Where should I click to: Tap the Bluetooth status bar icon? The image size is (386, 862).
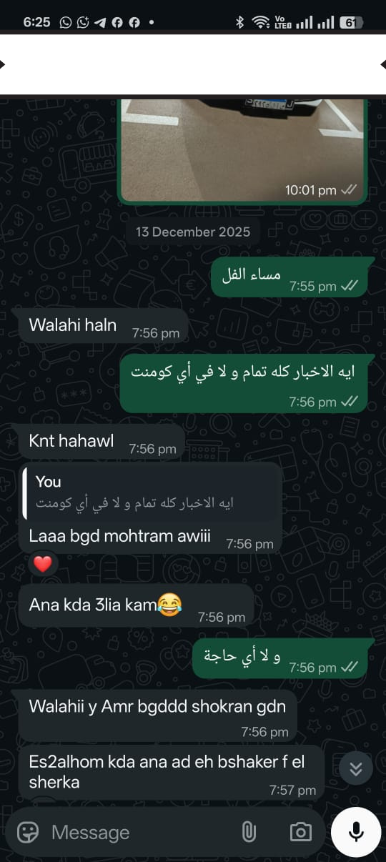tap(239, 22)
